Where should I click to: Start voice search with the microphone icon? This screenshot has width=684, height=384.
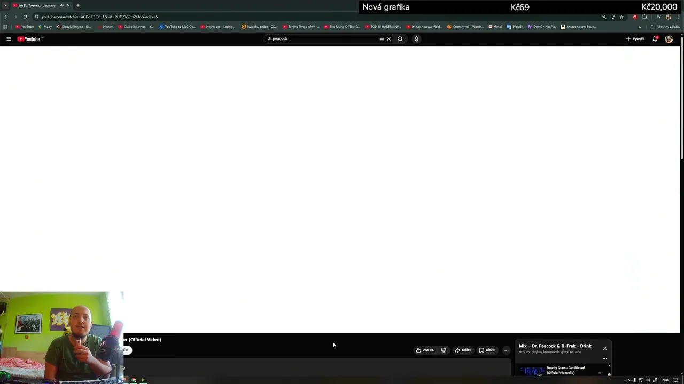pos(416,39)
